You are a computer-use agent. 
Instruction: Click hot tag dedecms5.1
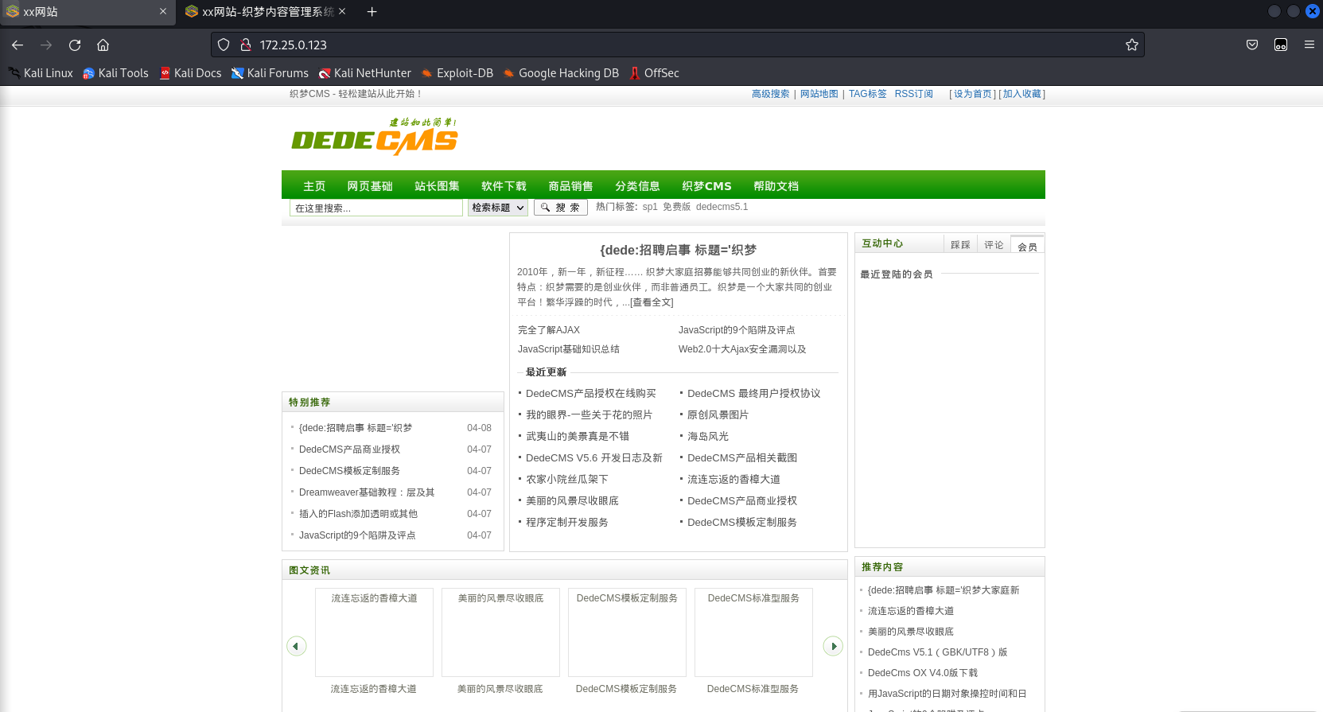point(722,207)
